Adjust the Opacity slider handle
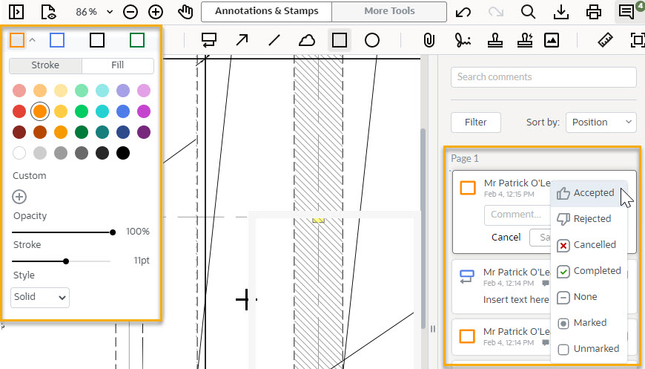 click(113, 232)
